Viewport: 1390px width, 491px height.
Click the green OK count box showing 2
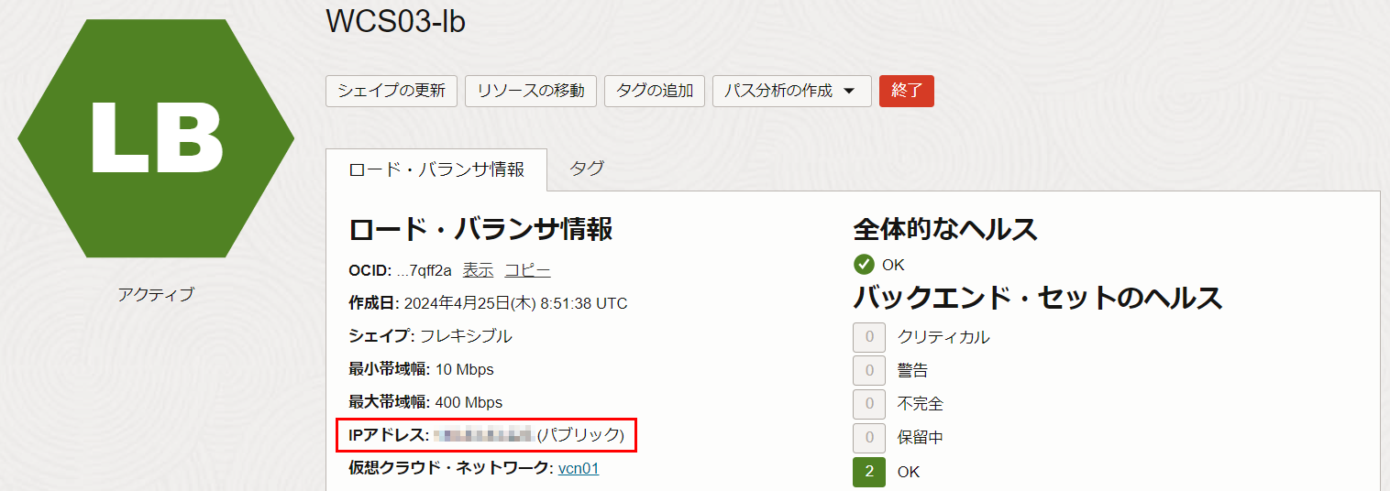[x=869, y=472]
